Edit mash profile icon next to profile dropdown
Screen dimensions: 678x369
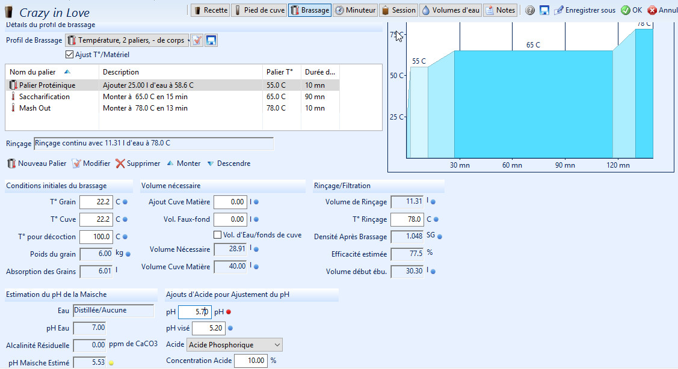click(196, 40)
